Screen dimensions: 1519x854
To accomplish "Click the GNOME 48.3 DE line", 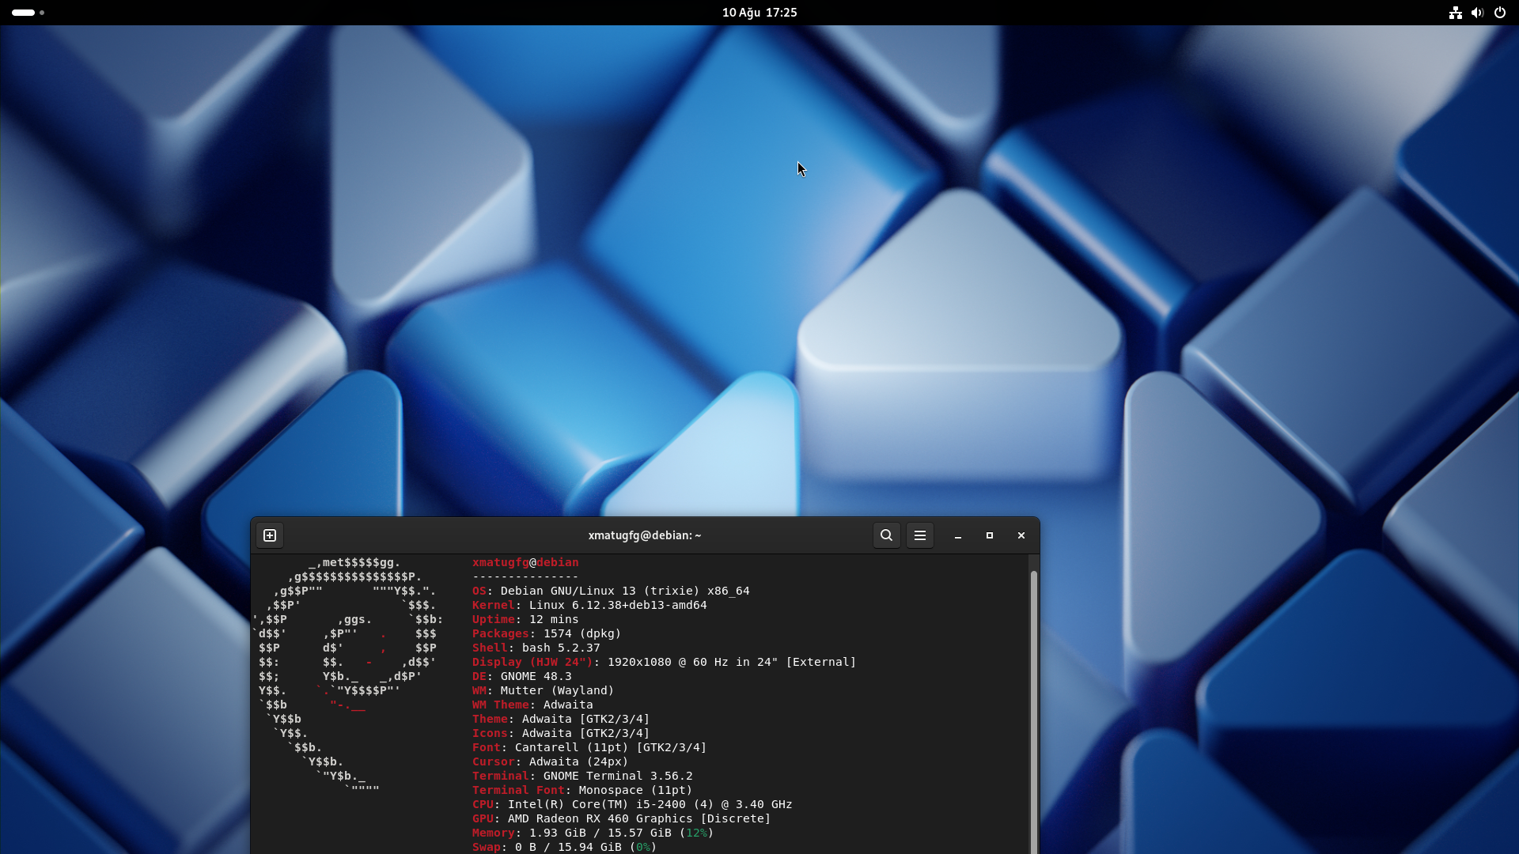I will [x=522, y=676].
